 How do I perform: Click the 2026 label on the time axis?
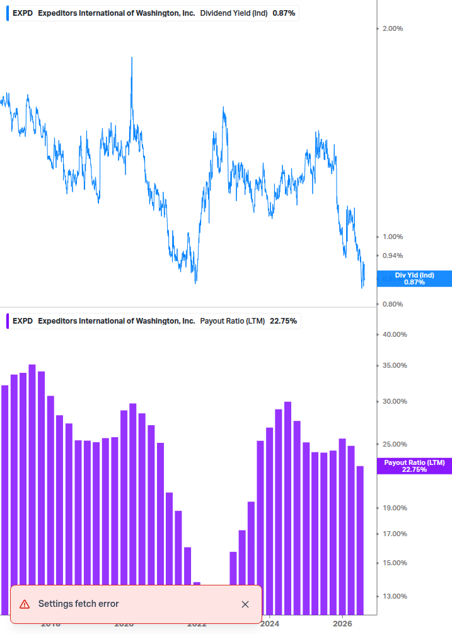point(342,624)
